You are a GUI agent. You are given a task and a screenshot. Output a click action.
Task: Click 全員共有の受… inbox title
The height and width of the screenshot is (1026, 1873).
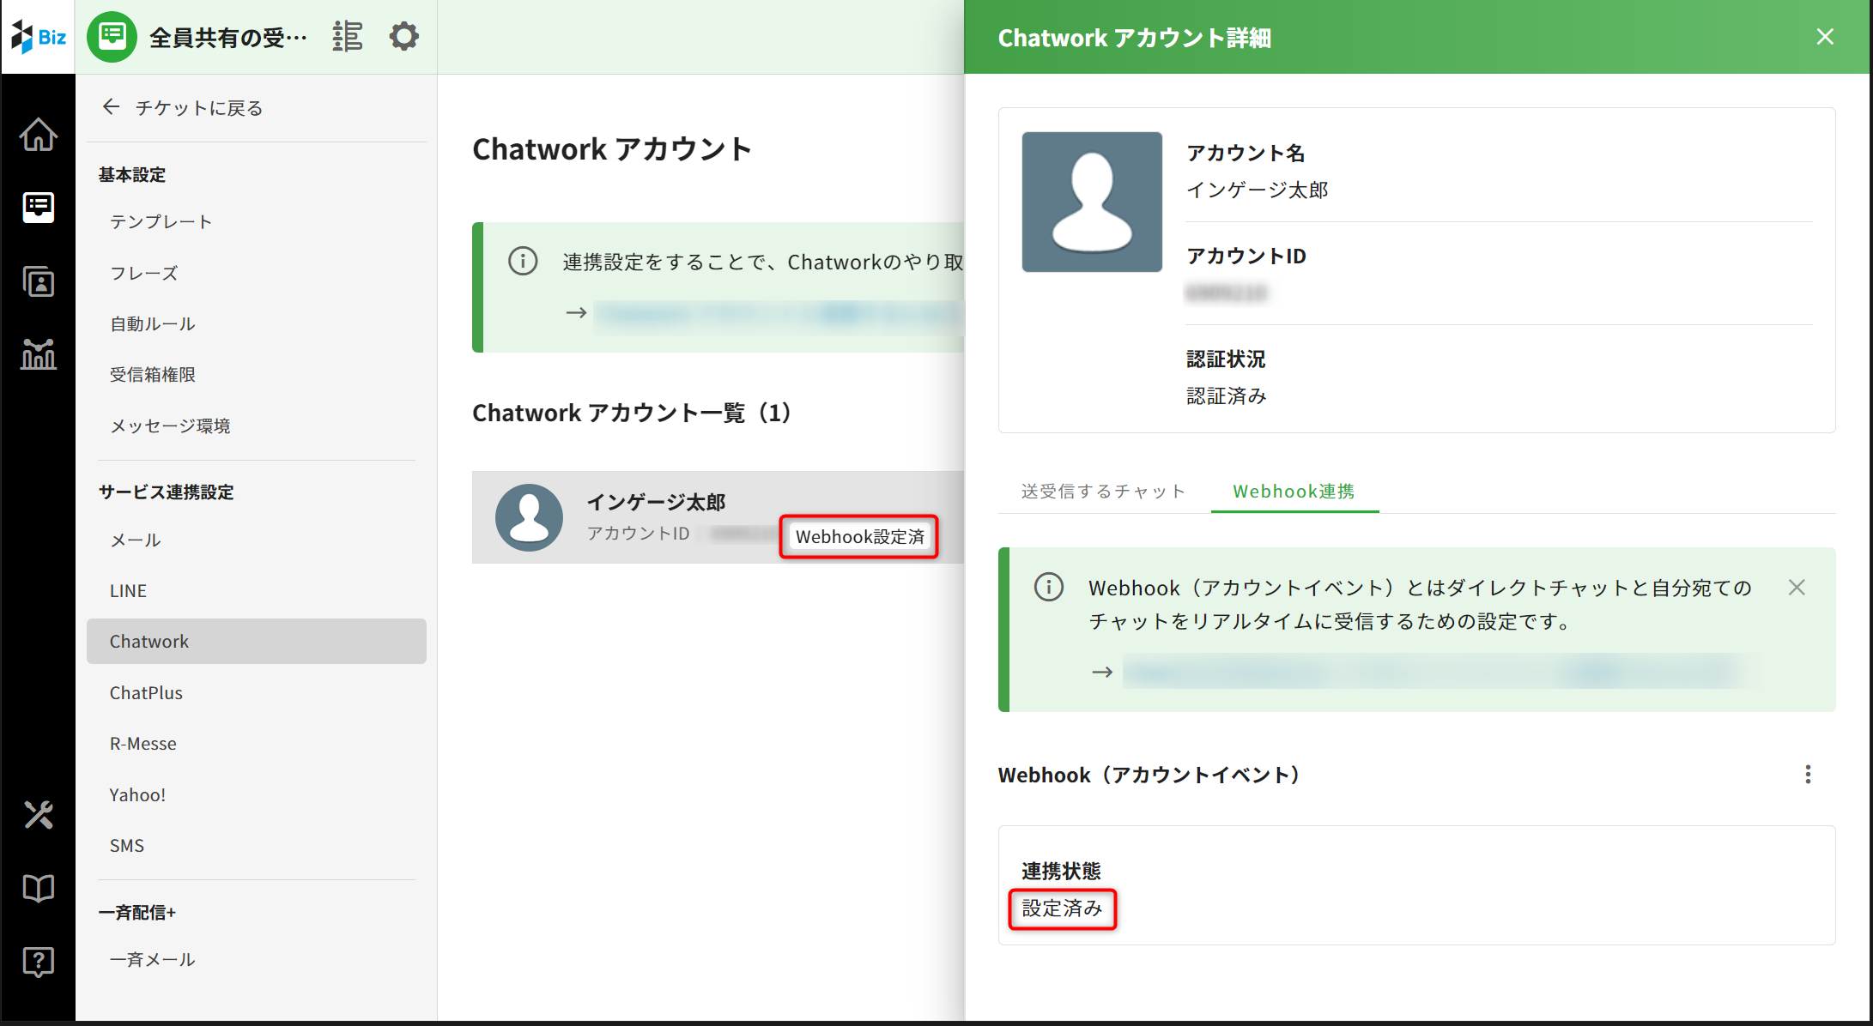[228, 37]
